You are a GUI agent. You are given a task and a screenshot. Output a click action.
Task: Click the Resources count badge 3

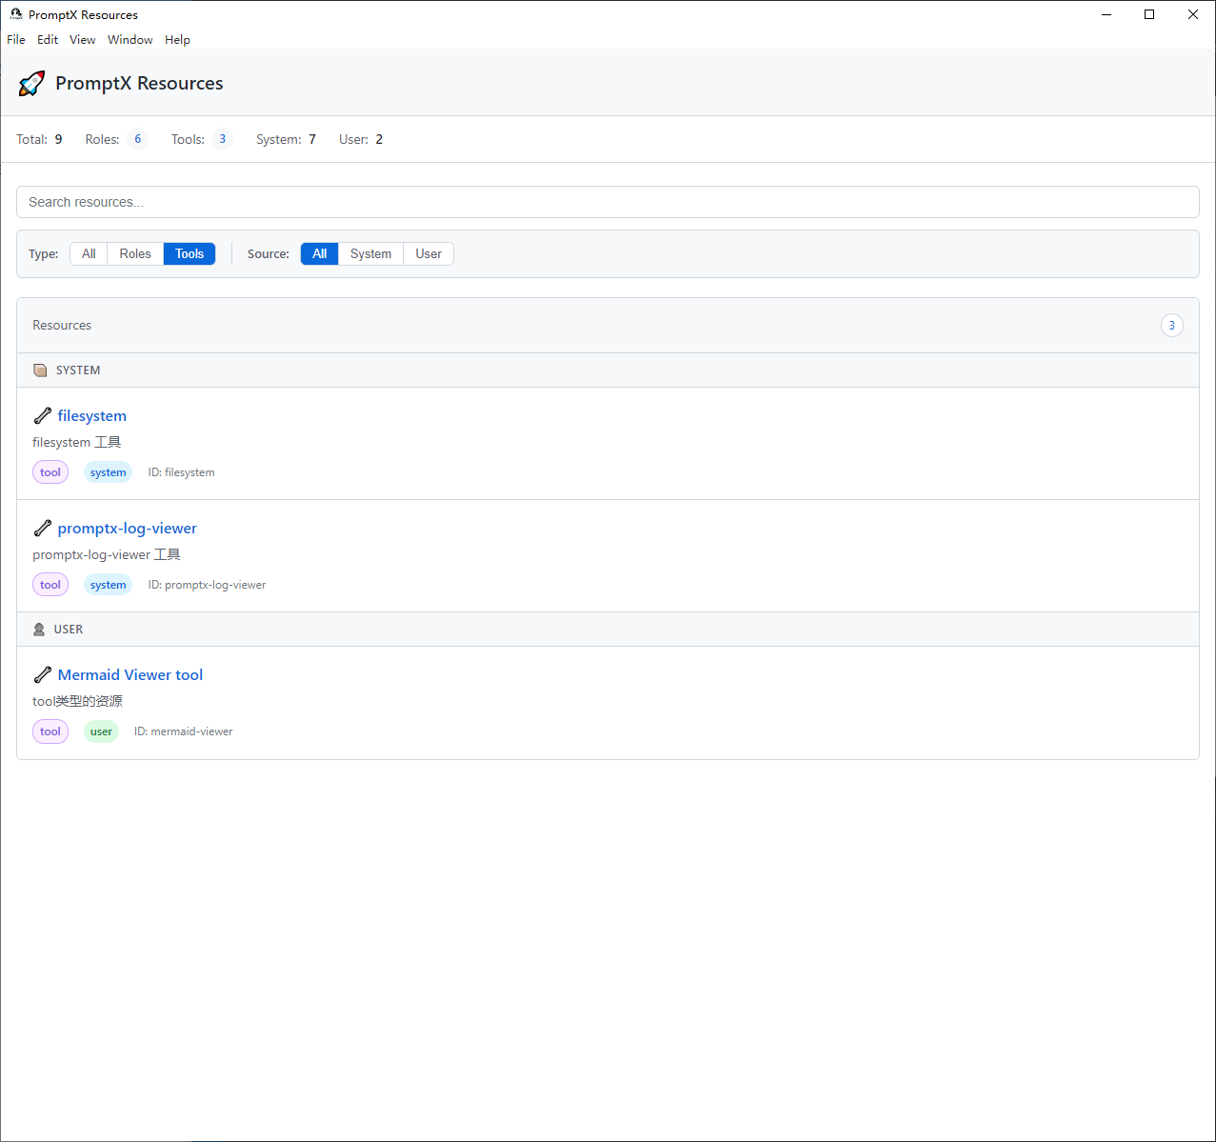point(1171,326)
